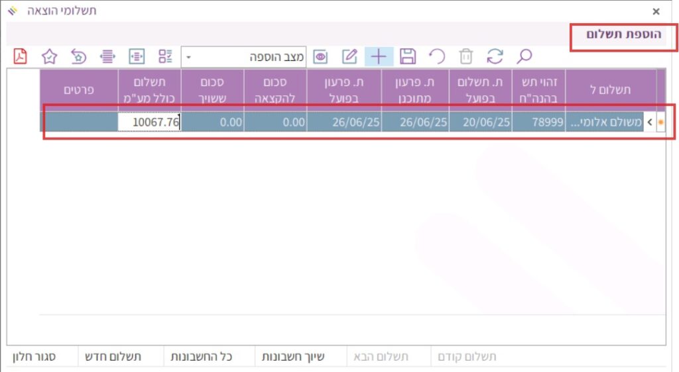Click the checklist options toolbar icon
This screenshot has width=679, height=372.
click(165, 57)
